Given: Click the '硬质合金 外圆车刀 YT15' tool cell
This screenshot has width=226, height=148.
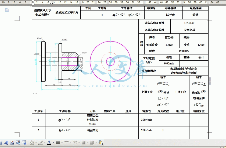Looking at the screenshot, I should 92,120.
